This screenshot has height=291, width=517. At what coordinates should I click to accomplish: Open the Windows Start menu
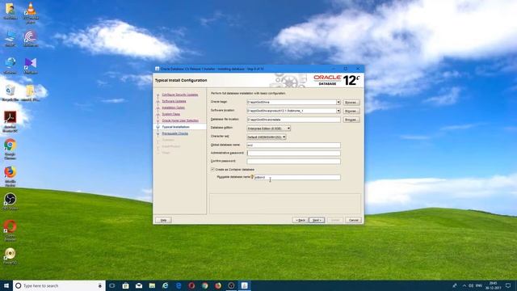(x=6, y=285)
